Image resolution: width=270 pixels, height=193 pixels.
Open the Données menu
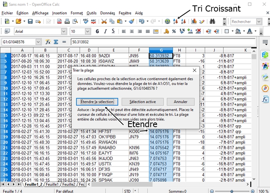tap(108, 13)
